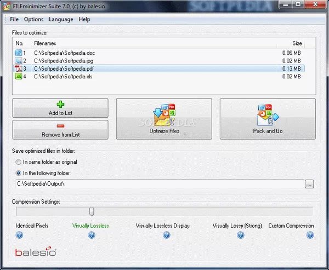Maximize the FILEminimizer window
This screenshot has height=270, width=329.
pyautogui.click(x=298, y=4)
